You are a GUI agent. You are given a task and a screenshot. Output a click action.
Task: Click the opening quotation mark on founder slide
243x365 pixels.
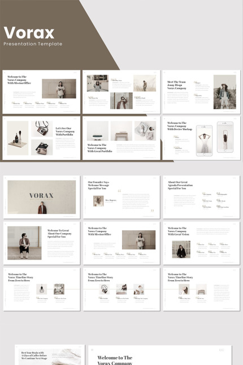119,191
